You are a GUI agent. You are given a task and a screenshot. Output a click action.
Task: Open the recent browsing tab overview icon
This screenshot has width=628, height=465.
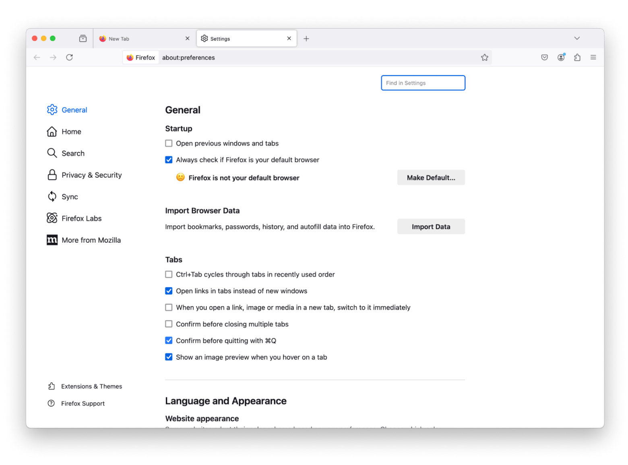tap(83, 39)
